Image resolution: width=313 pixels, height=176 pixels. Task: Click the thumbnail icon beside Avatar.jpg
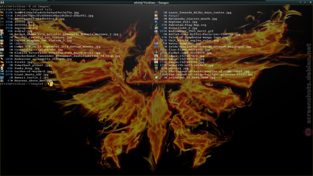(x=2, y=31)
